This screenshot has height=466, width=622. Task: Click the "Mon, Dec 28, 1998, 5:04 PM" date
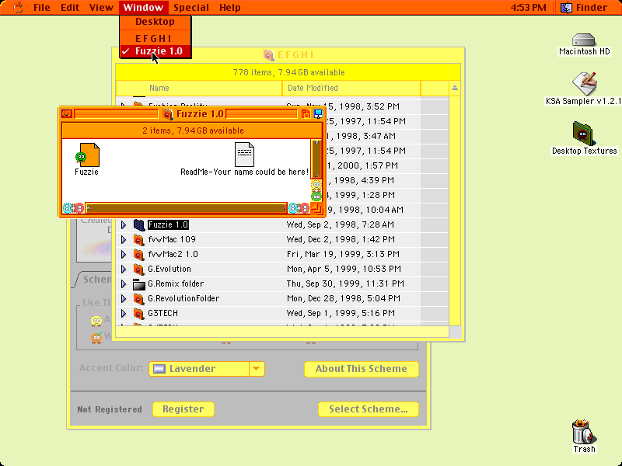[x=343, y=298]
